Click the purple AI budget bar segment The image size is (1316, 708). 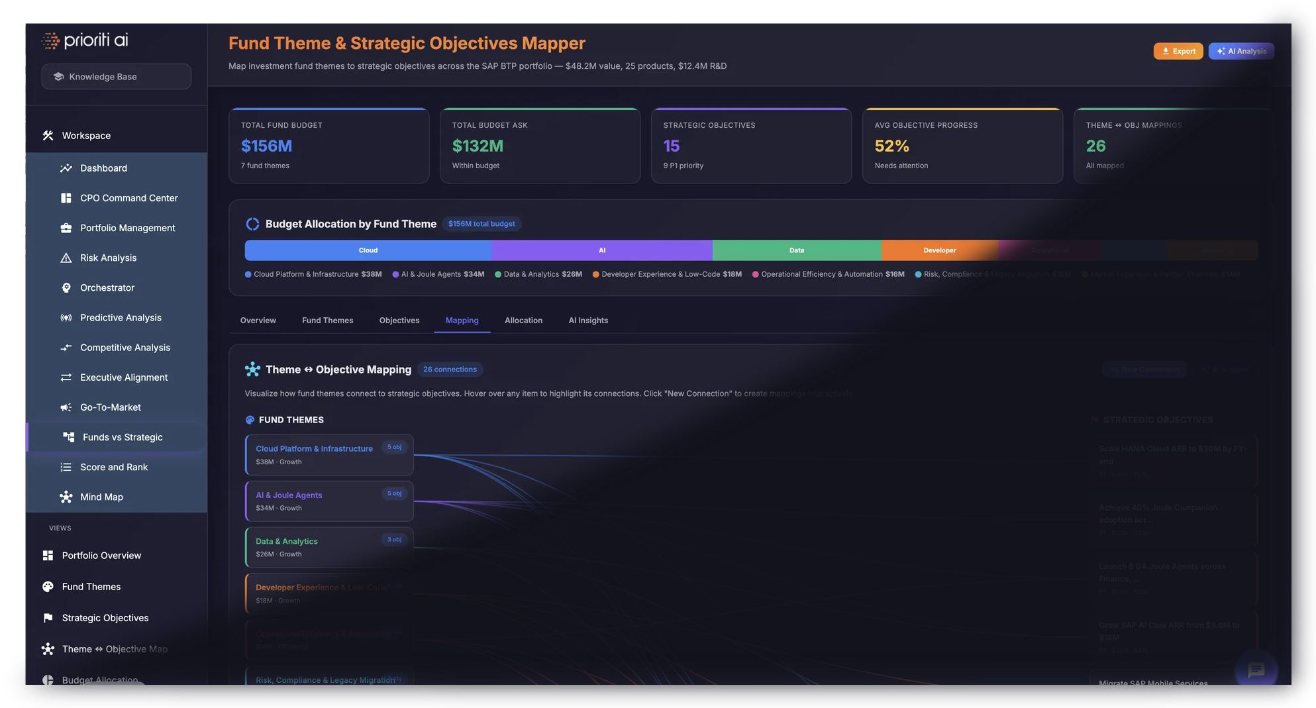[x=602, y=250]
